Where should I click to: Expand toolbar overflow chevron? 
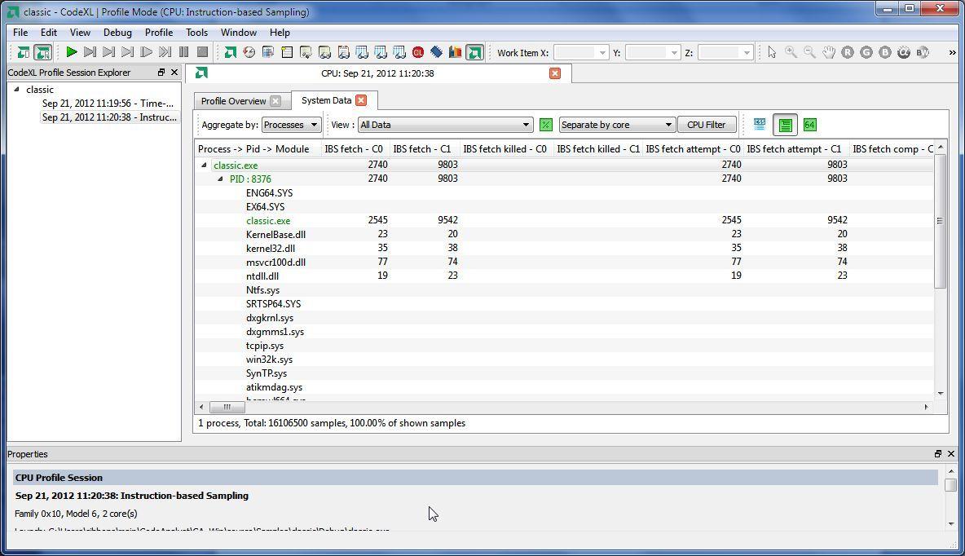[x=952, y=53]
